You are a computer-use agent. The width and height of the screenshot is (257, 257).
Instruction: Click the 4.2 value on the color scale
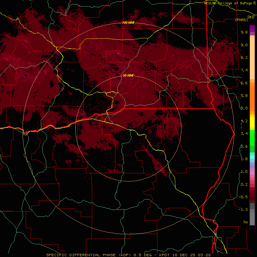(x=244, y=121)
